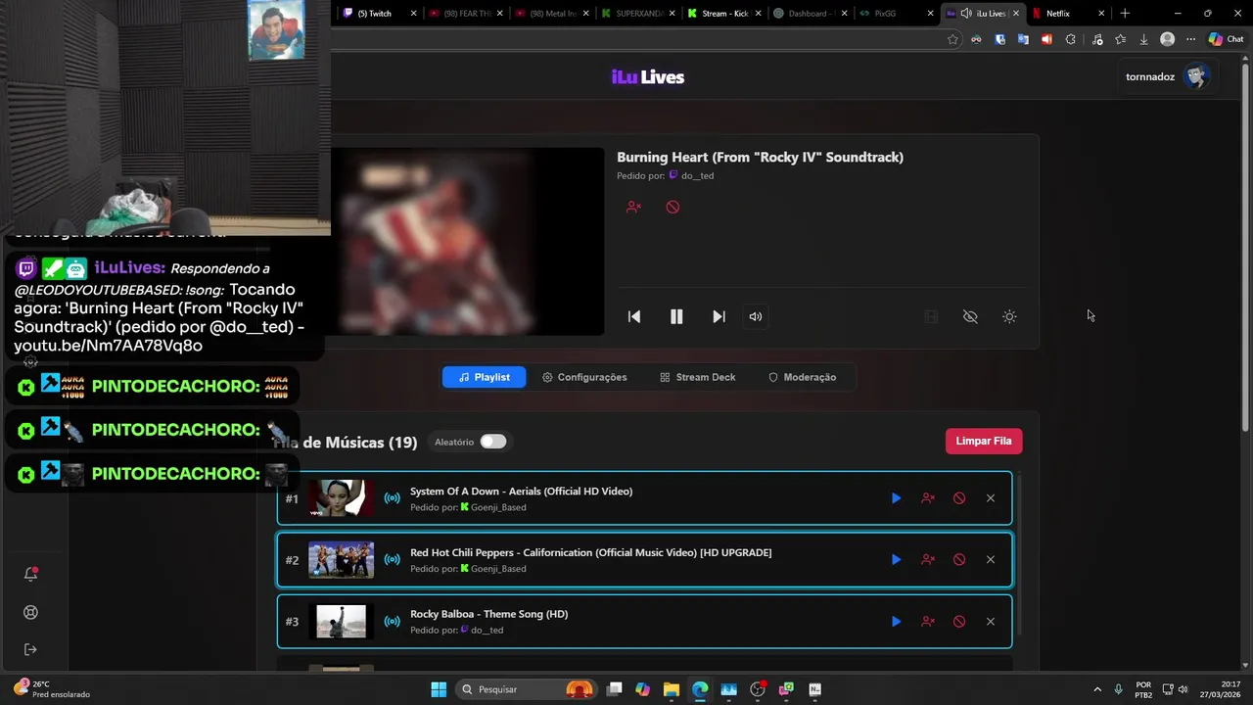Click the Limpar Fila button

984,441
